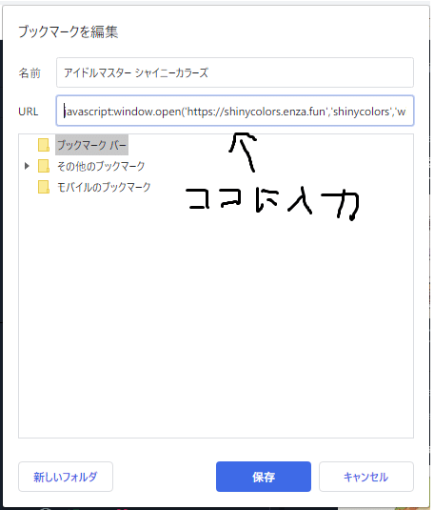Cancel editing with キャンセル button

[366, 477]
